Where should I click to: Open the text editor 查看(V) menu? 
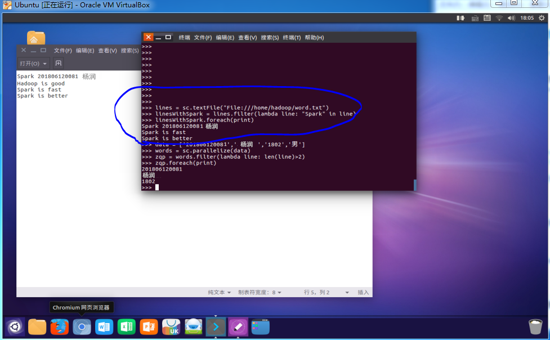(108, 51)
